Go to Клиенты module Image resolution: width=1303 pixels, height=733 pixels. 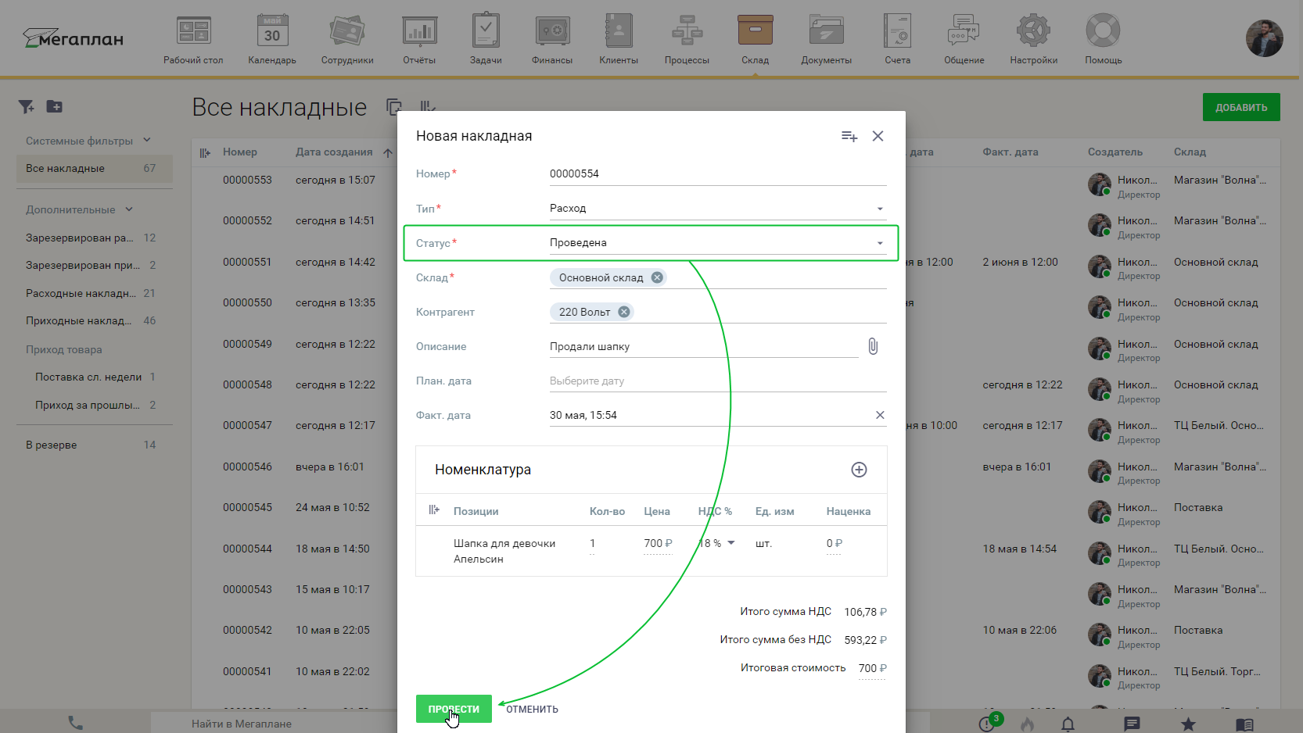(x=619, y=39)
